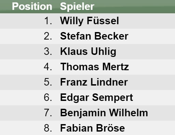Click position number 5.

[x=48, y=82]
